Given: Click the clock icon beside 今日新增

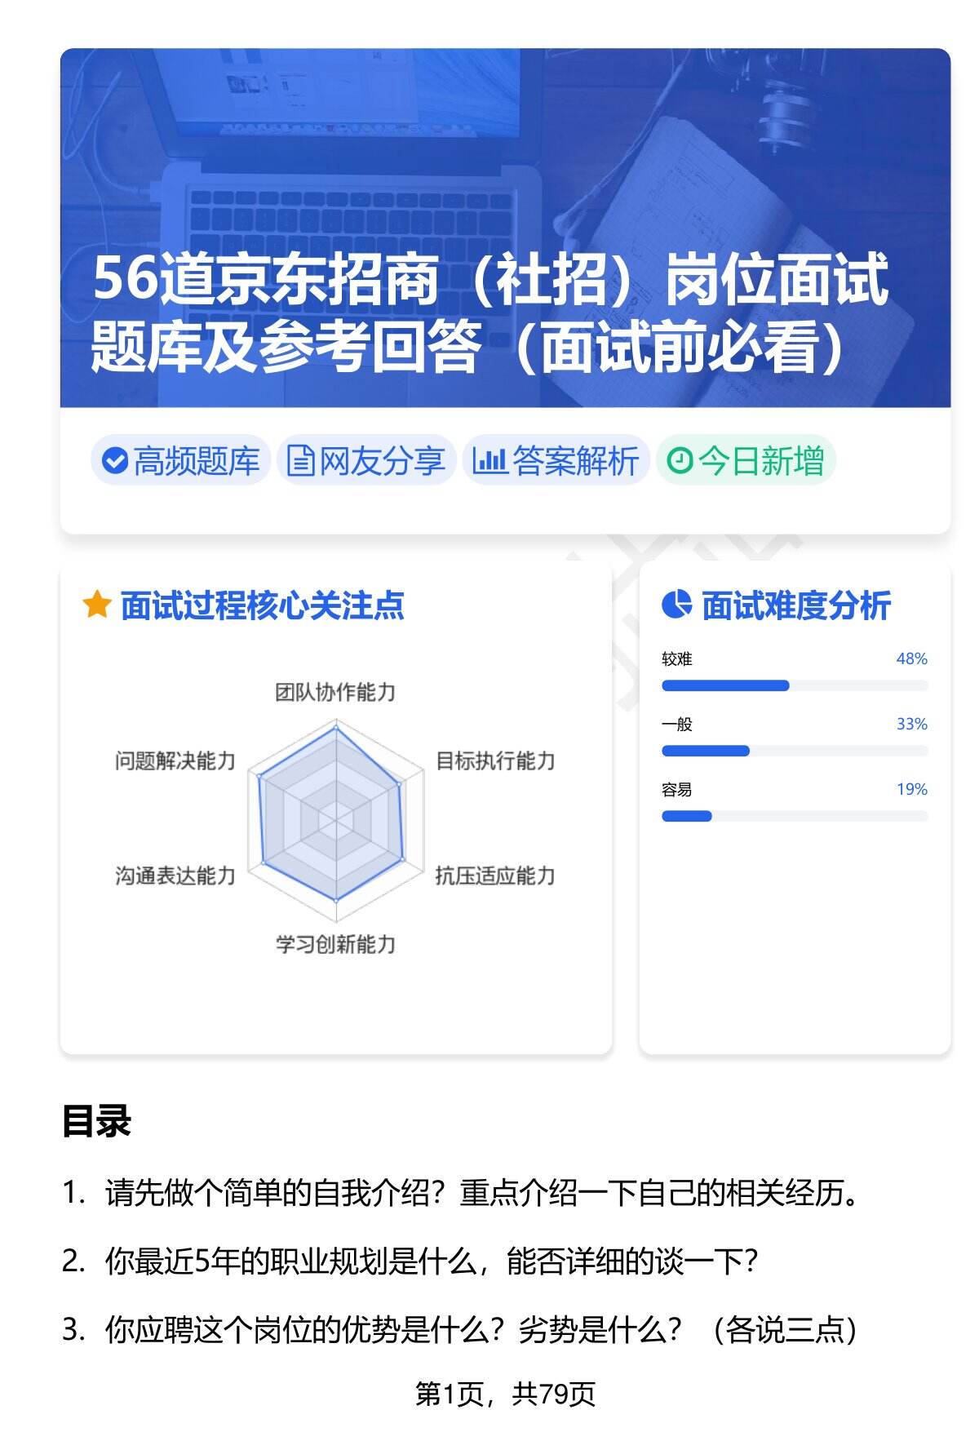Looking at the screenshot, I should point(680,461).
